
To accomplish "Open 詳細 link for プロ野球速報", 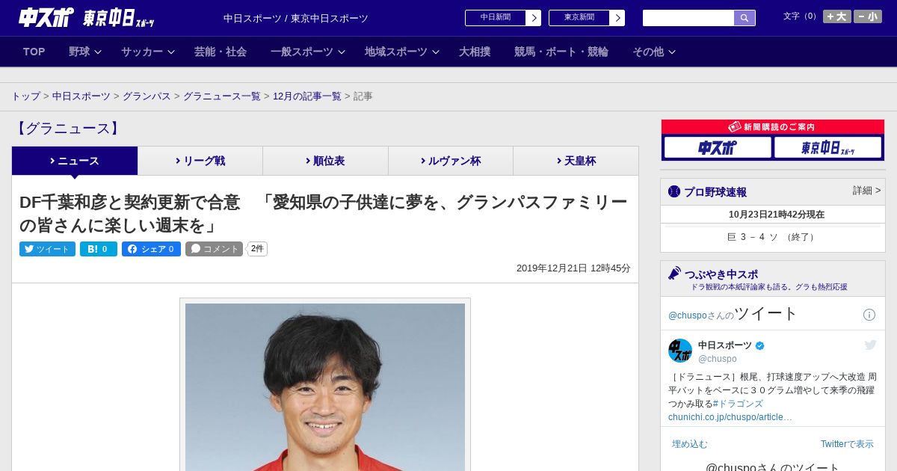I will [866, 191].
